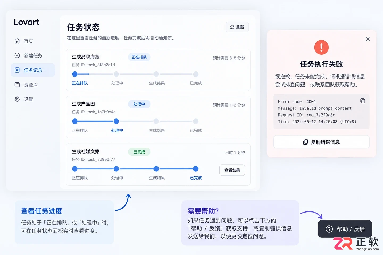
Task: Click the duration 用时 1 分钟
Action: point(235,152)
